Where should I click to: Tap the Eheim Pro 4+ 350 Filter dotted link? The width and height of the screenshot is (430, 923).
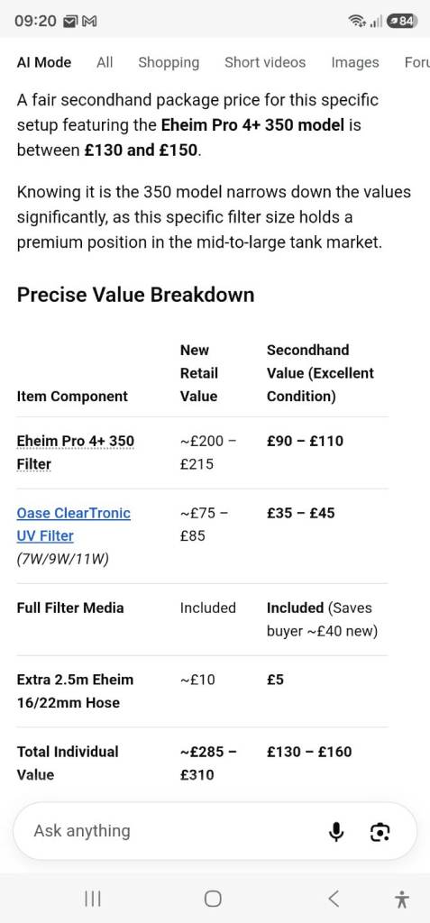(76, 452)
